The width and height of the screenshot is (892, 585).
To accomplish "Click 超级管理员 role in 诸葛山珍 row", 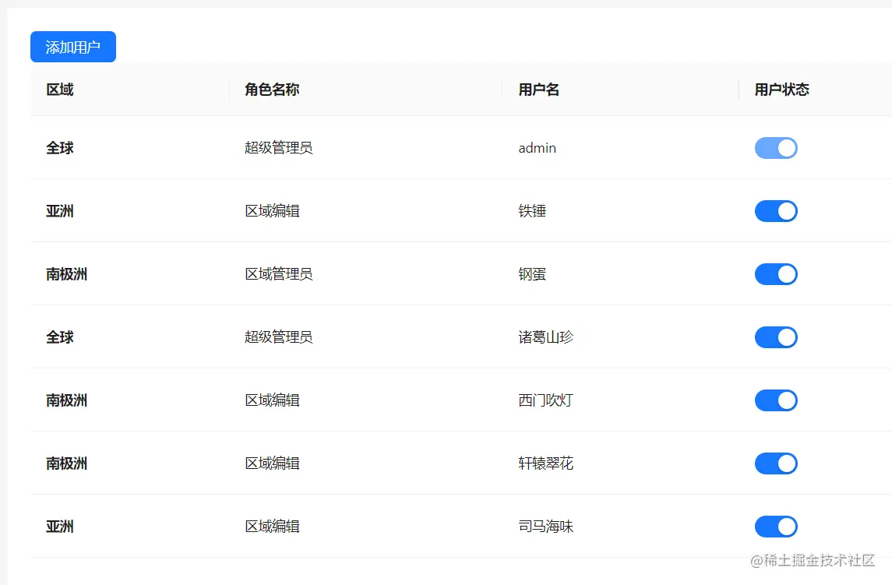I will coord(279,337).
